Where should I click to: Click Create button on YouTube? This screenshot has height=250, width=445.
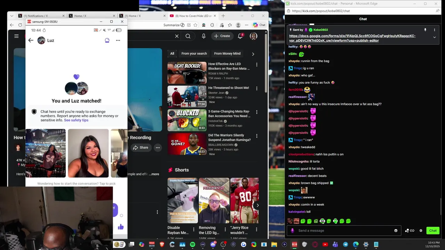pyautogui.click(x=222, y=36)
